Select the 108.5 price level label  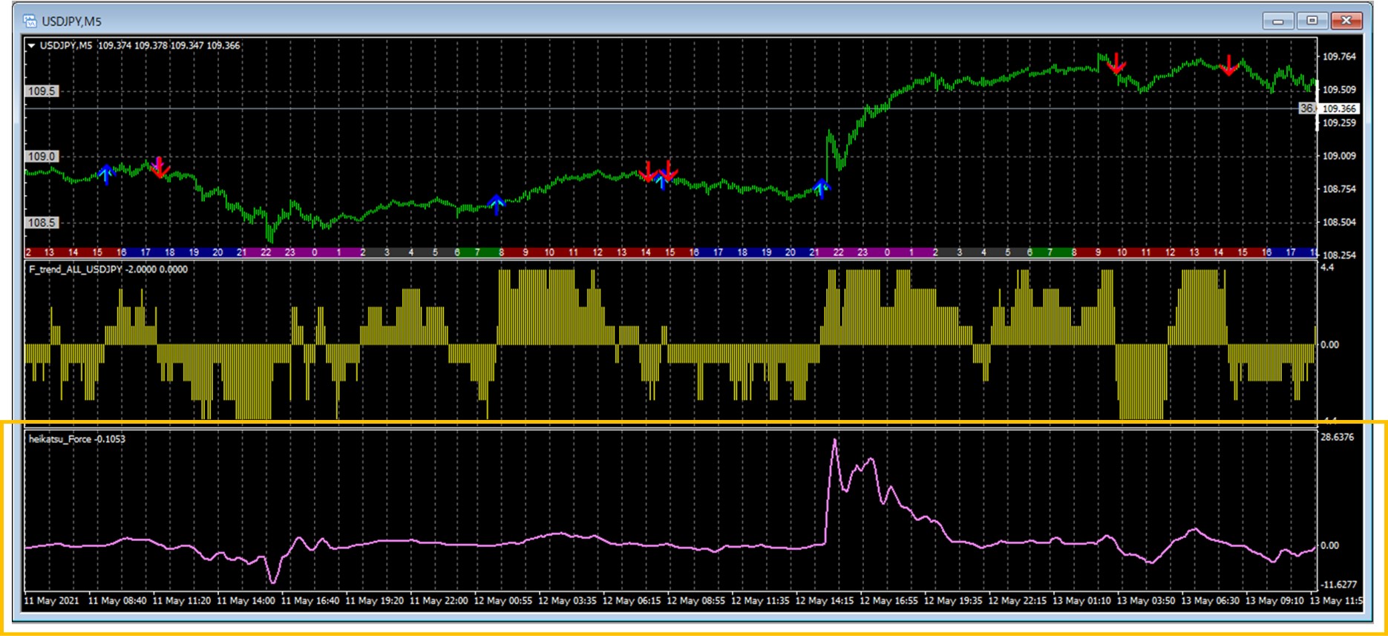[42, 223]
